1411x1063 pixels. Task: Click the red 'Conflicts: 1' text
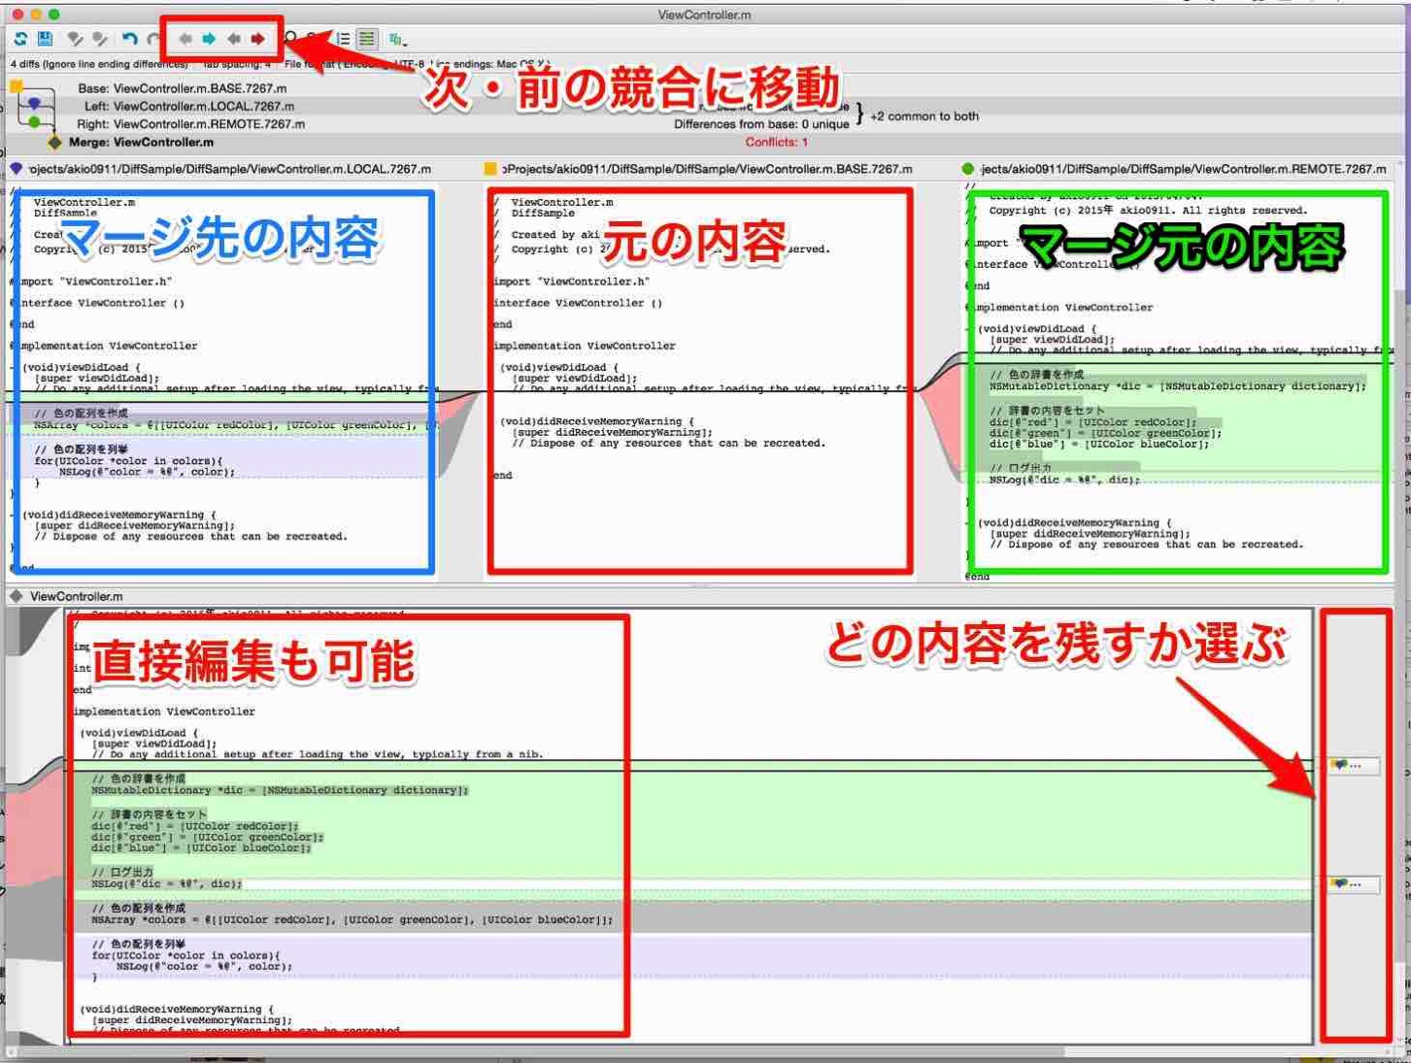(x=776, y=143)
